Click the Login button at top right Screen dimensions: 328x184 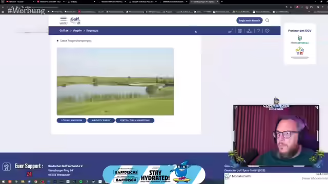(x=250, y=20)
